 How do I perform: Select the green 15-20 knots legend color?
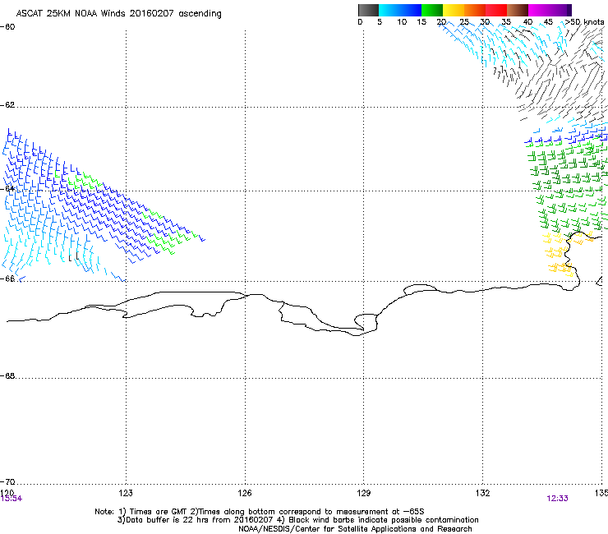tap(432, 10)
